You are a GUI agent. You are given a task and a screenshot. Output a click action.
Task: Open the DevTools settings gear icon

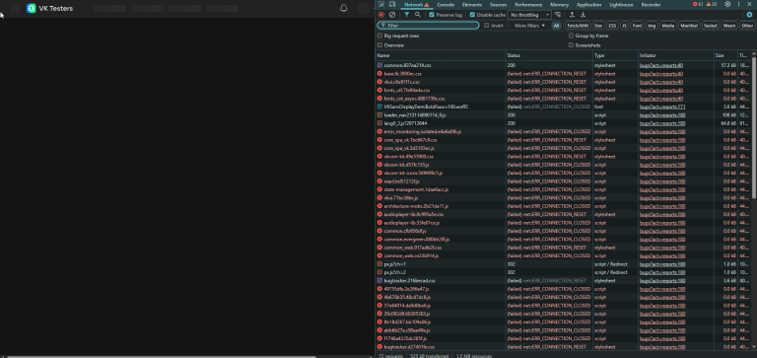727,4
